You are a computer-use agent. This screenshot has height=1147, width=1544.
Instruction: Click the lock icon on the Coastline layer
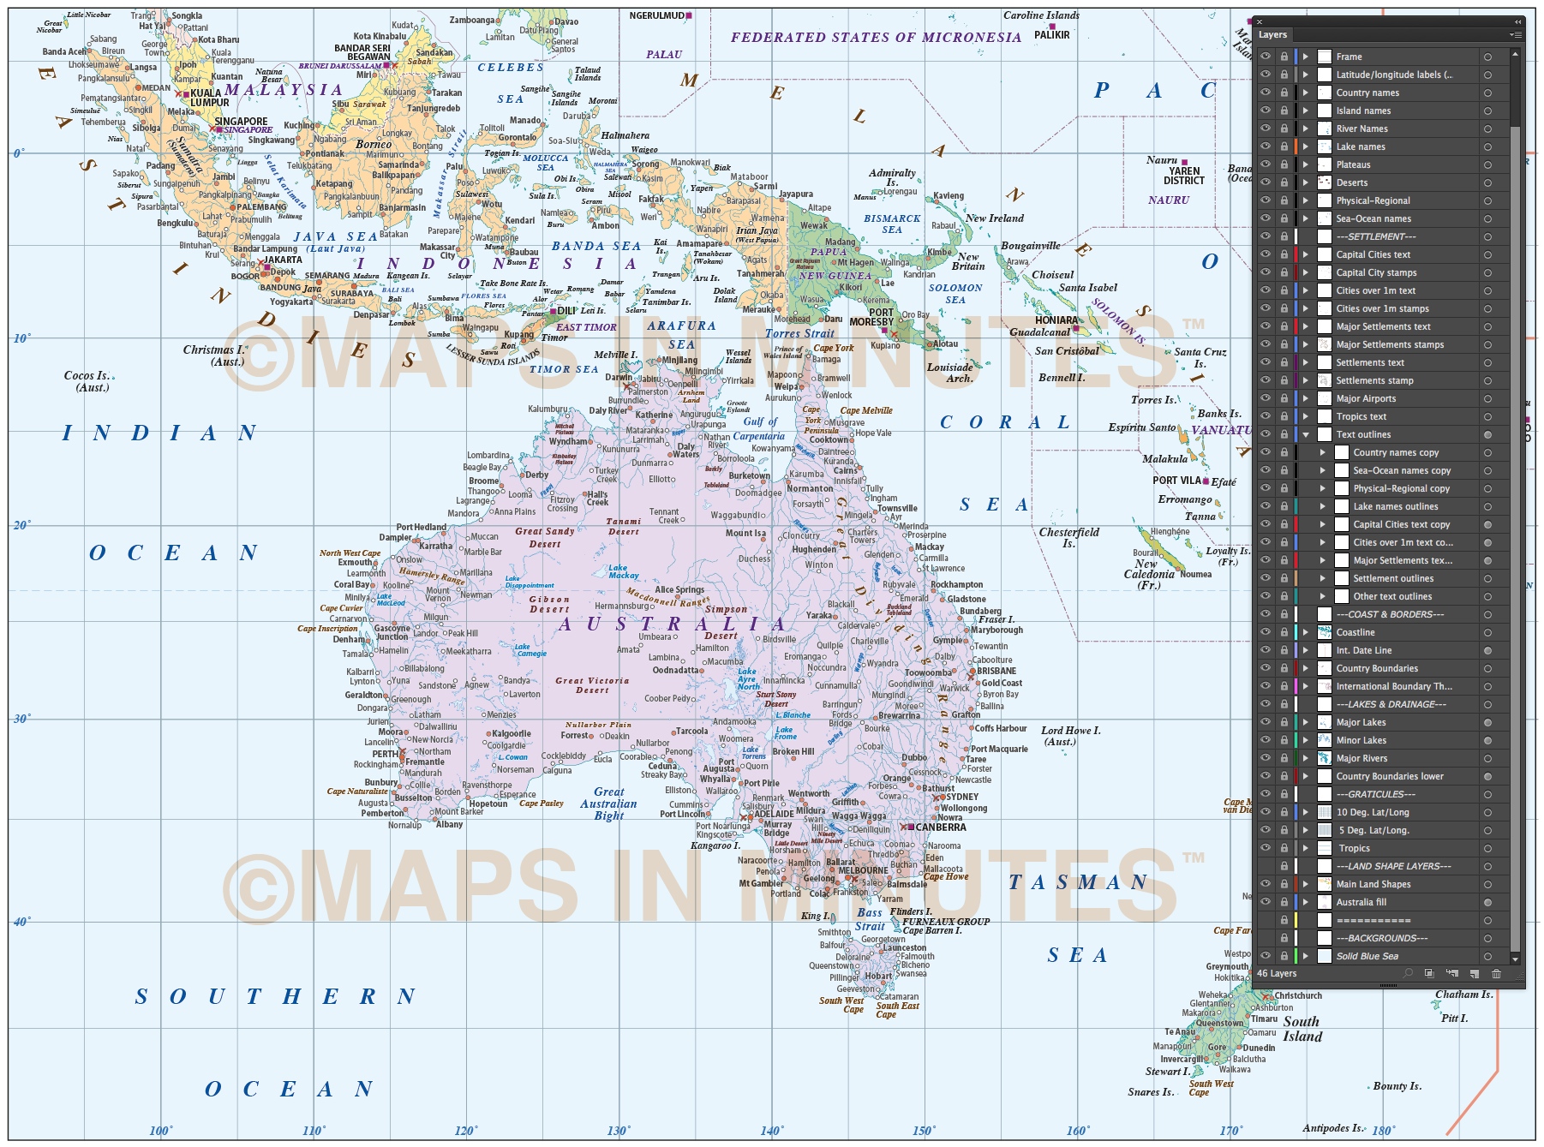pyautogui.click(x=1284, y=632)
